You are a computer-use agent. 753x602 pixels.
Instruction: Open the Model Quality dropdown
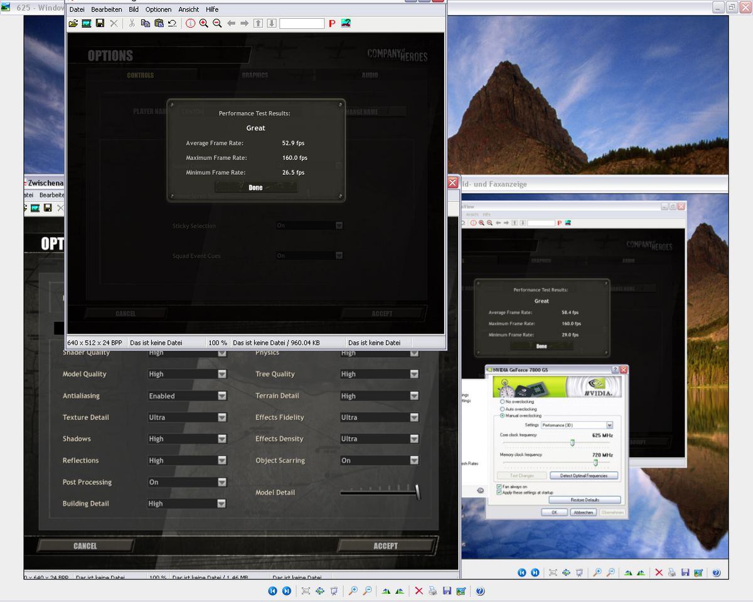click(x=186, y=374)
